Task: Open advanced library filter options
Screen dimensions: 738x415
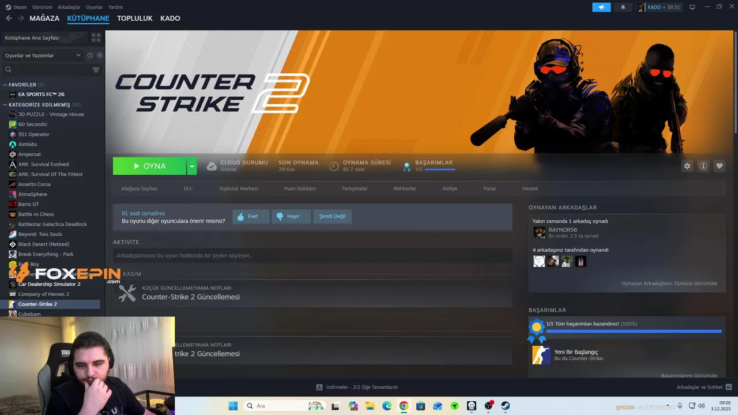Action: click(x=96, y=70)
